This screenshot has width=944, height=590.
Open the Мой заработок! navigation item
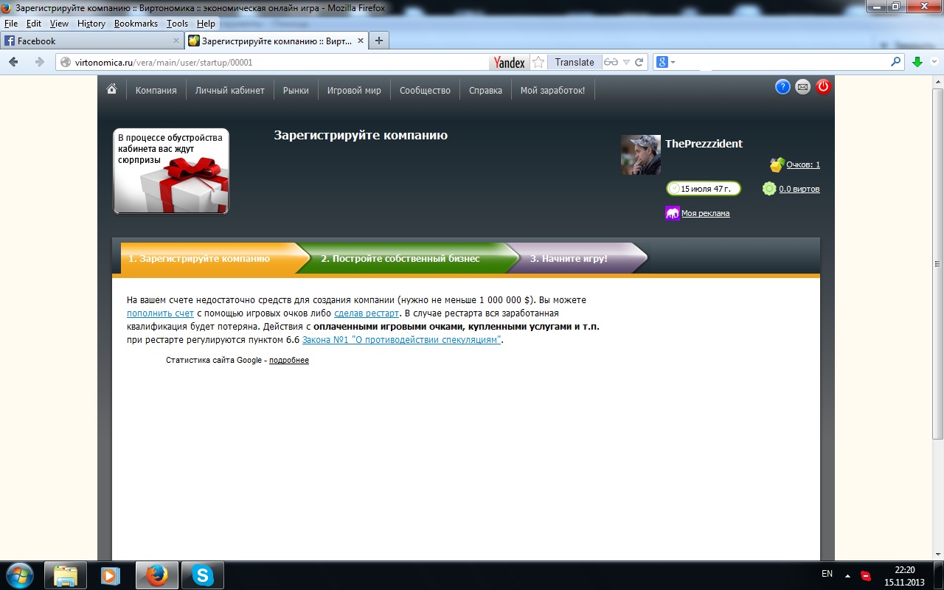coord(552,91)
